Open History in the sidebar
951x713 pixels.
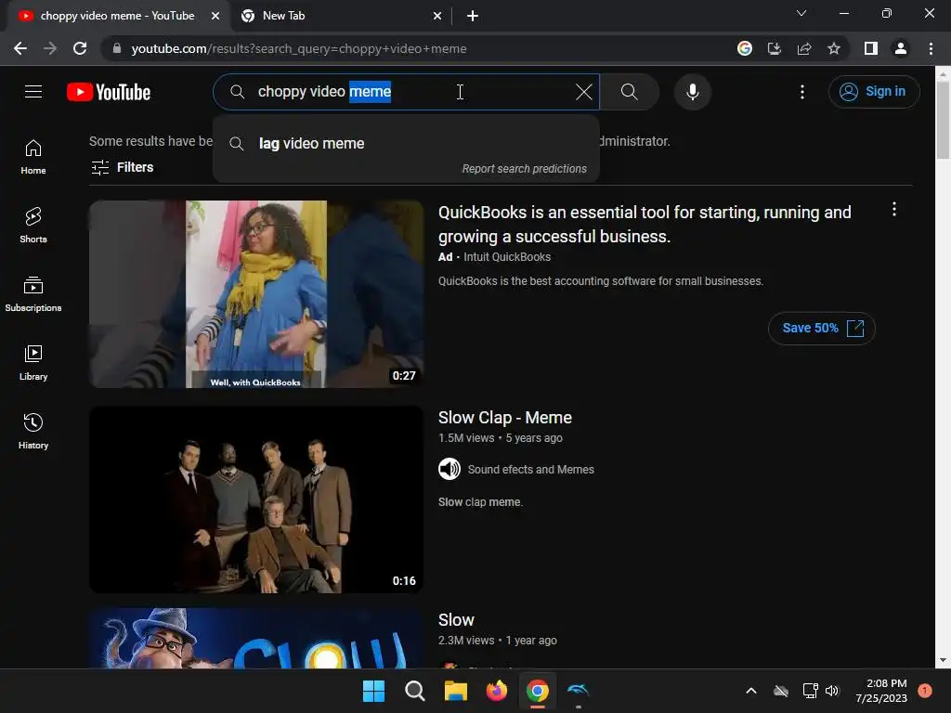33,431
